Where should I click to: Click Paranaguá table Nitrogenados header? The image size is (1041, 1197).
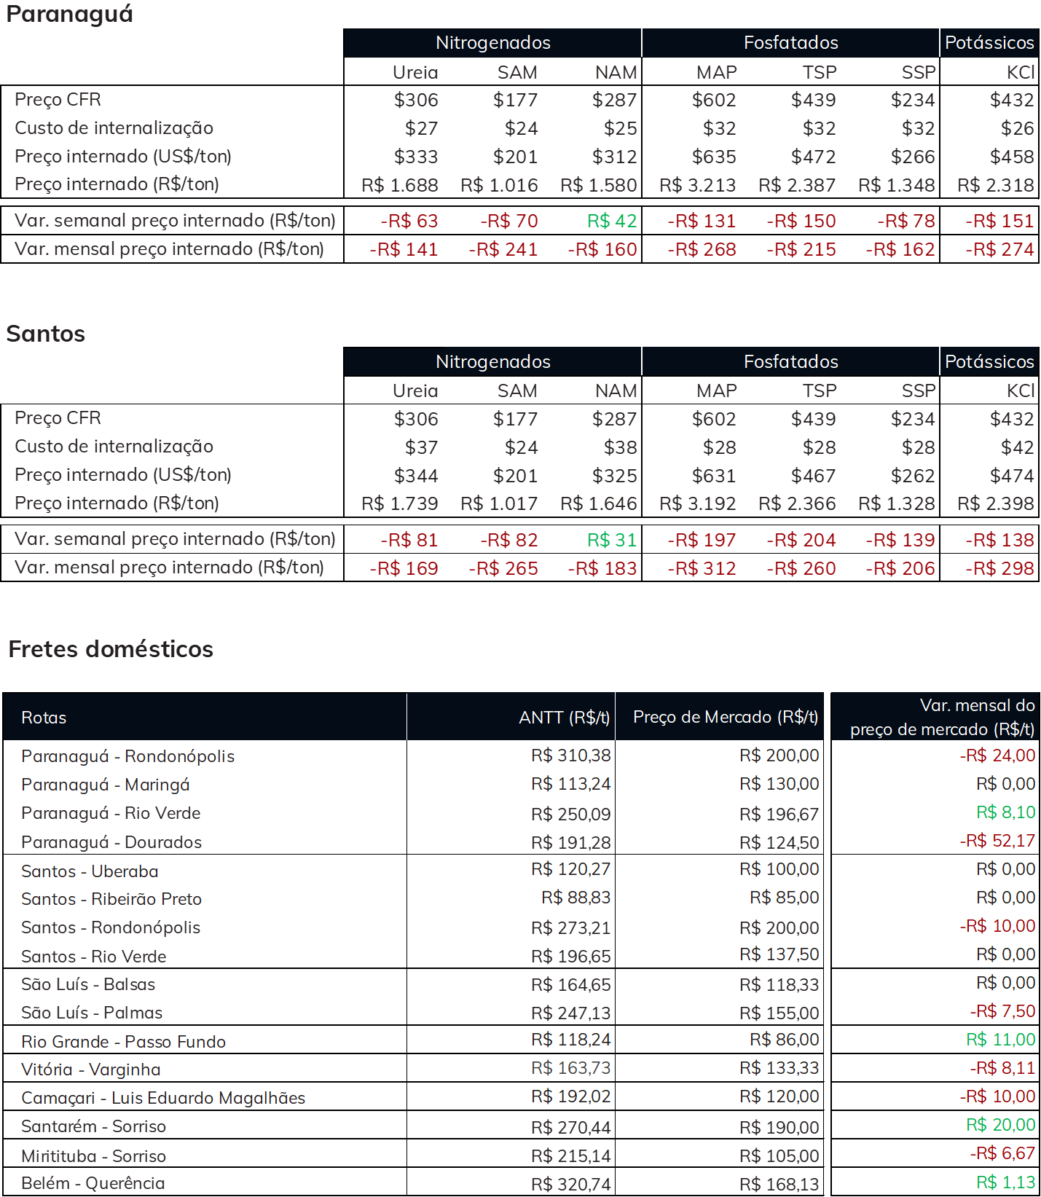point(492,43)
